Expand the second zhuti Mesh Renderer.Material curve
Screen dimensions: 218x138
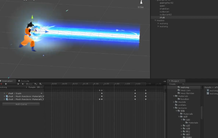pyautogui.click(x=5, y=99)
